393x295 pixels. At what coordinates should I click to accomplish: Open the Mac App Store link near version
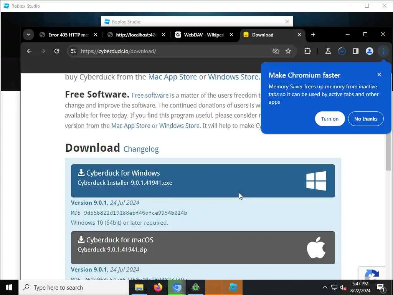[130, 126]
